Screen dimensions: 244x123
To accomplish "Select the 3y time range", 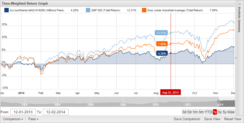I will tap(220, 112).
